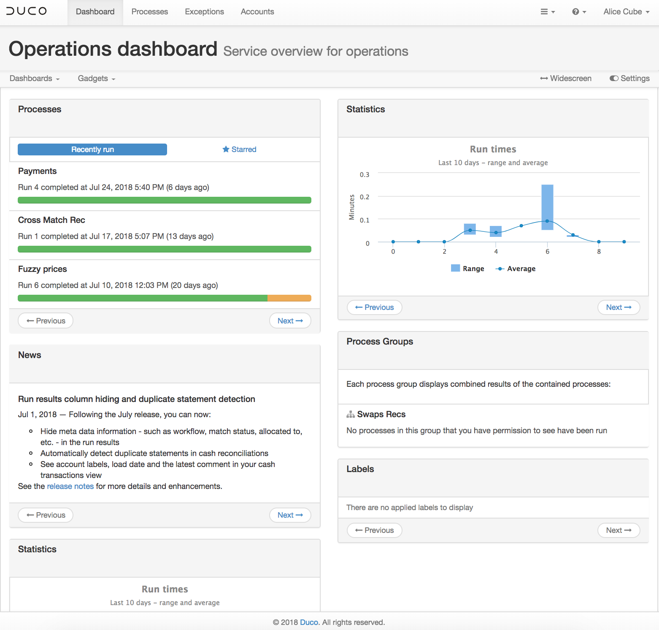Toggle the Widescreen arrows icon
Screen dimensions: 659x630
544,78
